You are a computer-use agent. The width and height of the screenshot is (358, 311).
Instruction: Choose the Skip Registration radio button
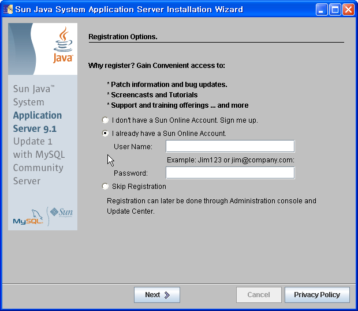tap(105, 186)
